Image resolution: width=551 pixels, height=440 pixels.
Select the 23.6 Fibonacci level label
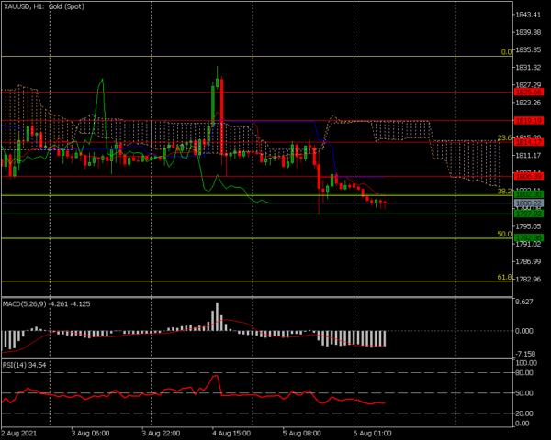(x=504, y=137)
